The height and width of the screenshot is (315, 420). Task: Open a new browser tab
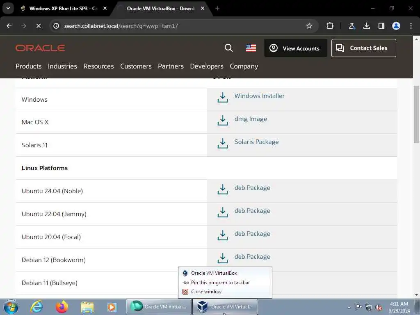coord(217,8)
